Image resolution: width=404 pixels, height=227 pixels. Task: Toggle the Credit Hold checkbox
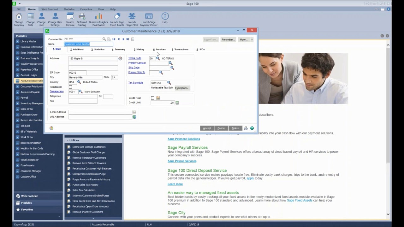152,98
